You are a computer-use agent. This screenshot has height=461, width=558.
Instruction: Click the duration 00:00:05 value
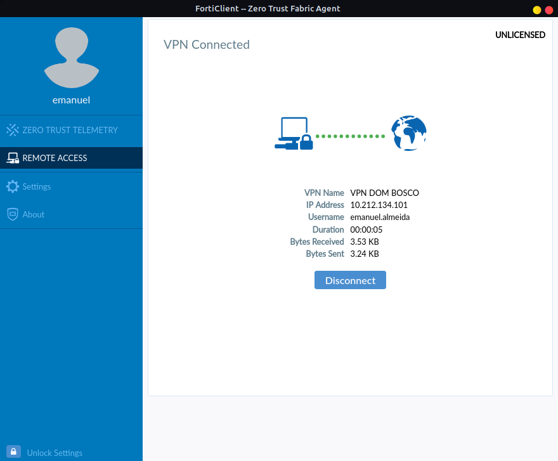coord(367,230)
